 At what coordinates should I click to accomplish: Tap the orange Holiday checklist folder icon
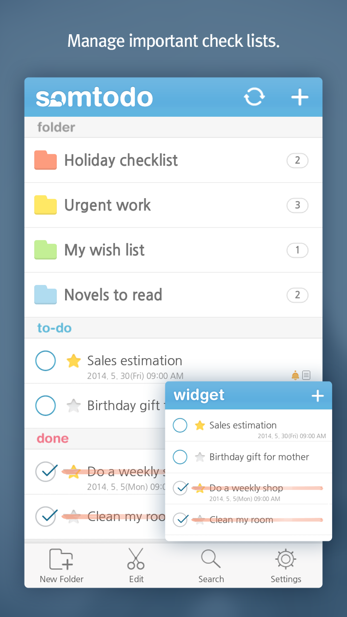(46, 160)
